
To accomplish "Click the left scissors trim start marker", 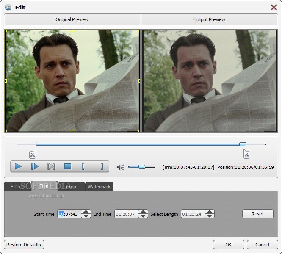I will point(33,154).
